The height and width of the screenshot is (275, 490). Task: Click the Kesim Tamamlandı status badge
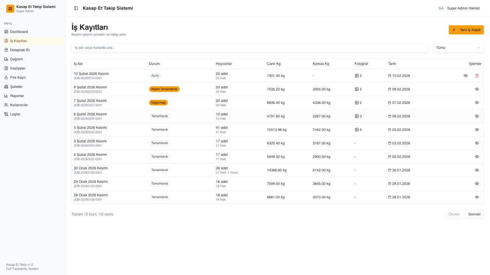pos(164,89)
